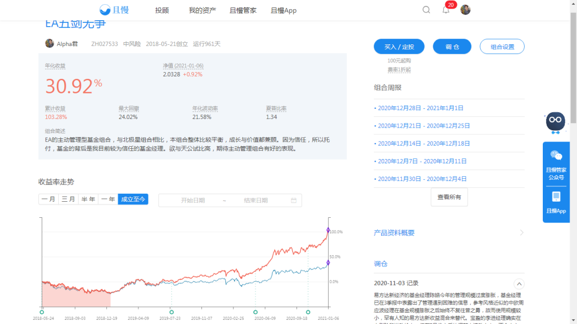577x324 pixels.
Task: Click the Alpha君 author avatar
Action: [x=49, y=43]
